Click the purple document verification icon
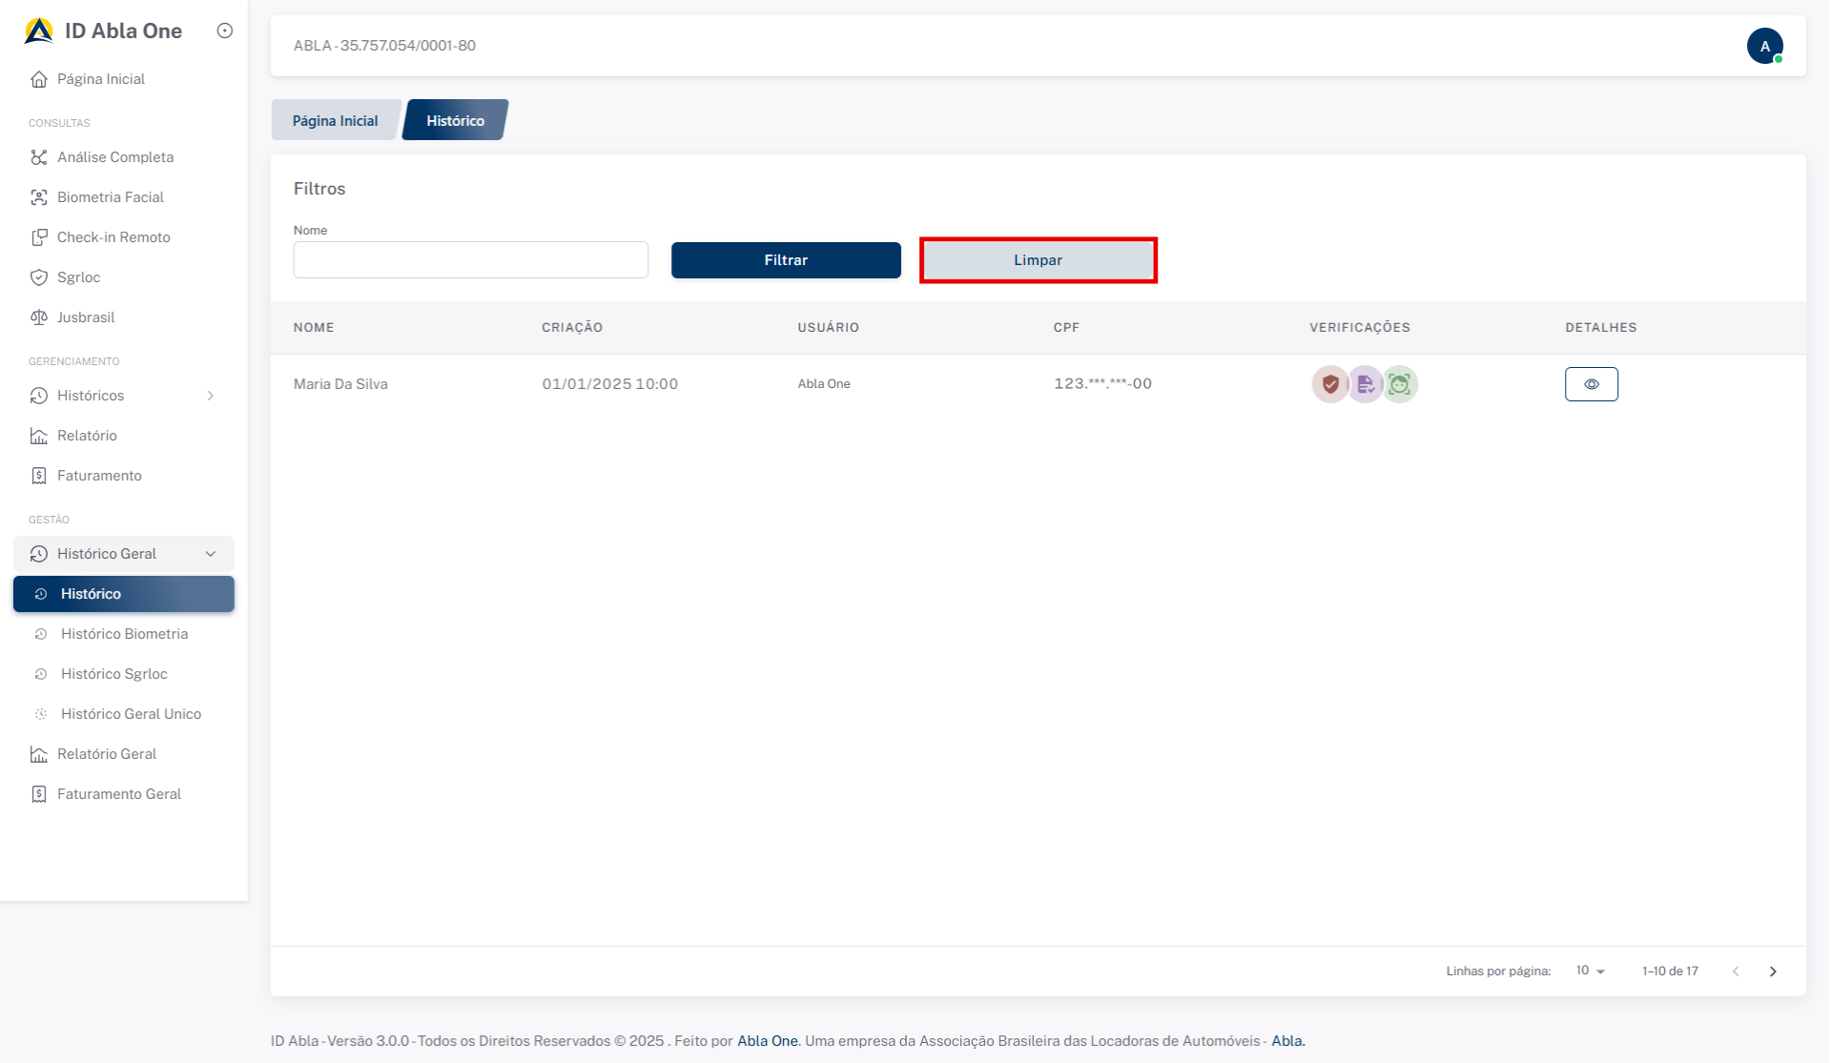The width and height of the screenshot is (1831, 1063). [1365, 384]
